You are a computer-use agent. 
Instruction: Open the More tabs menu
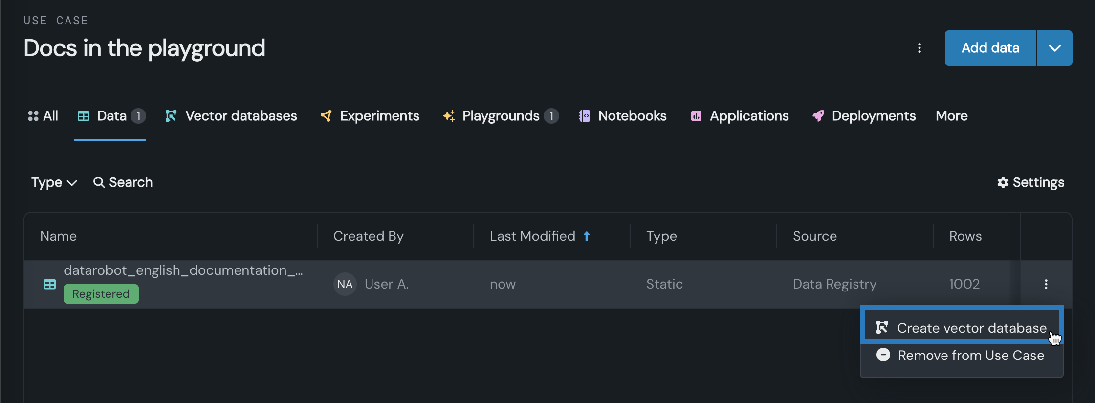[x=951, y=116]
